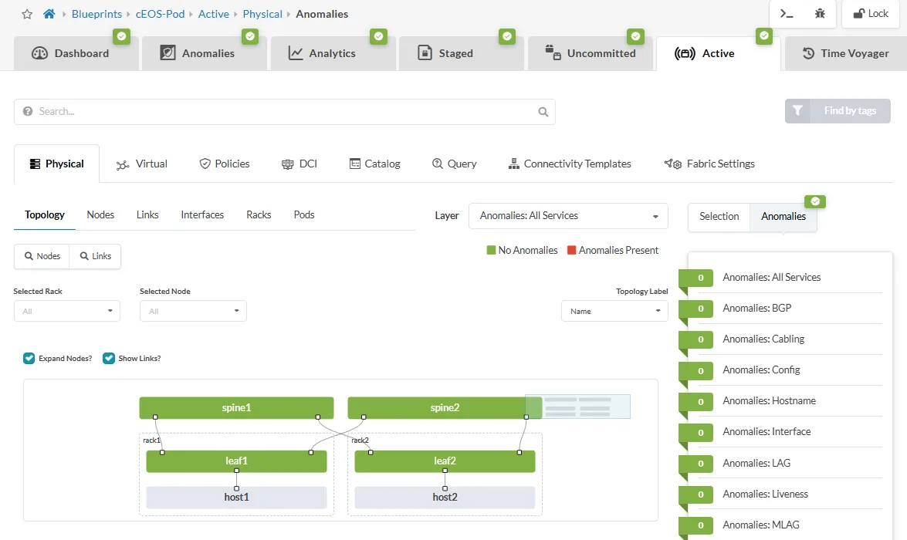Expand the Selected Rack dropdown

pyautogui.click(x=67, y=311)
